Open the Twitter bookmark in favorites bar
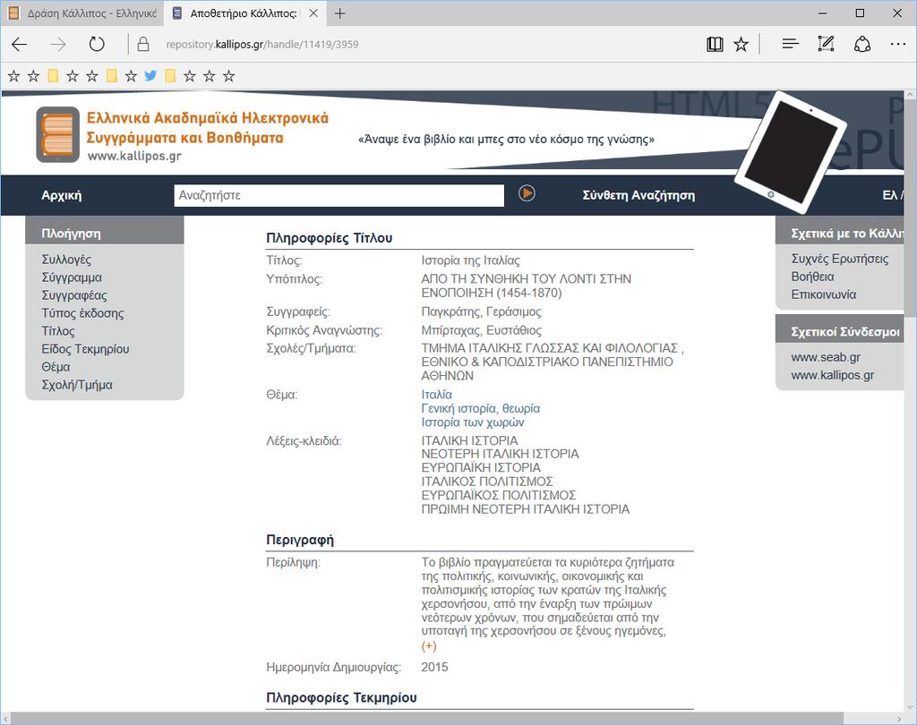Viewport: 917px width, 725px height. click(150, 75)
